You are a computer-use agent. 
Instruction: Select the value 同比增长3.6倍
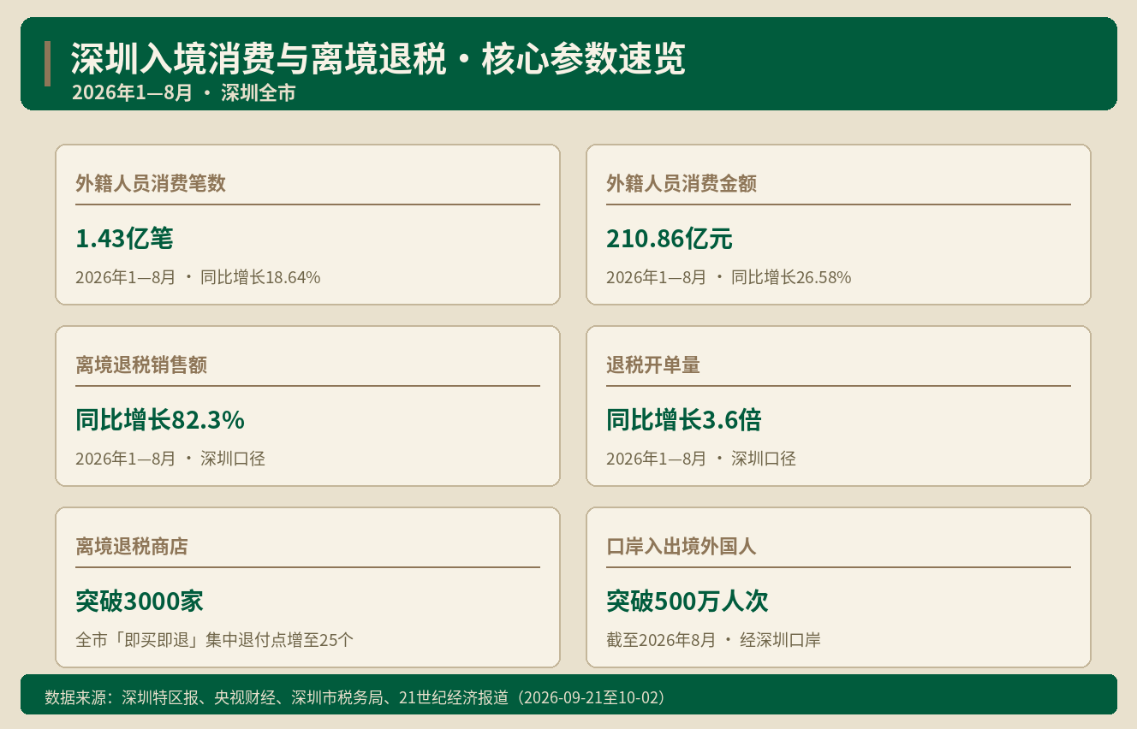click(x=684, y=420)
